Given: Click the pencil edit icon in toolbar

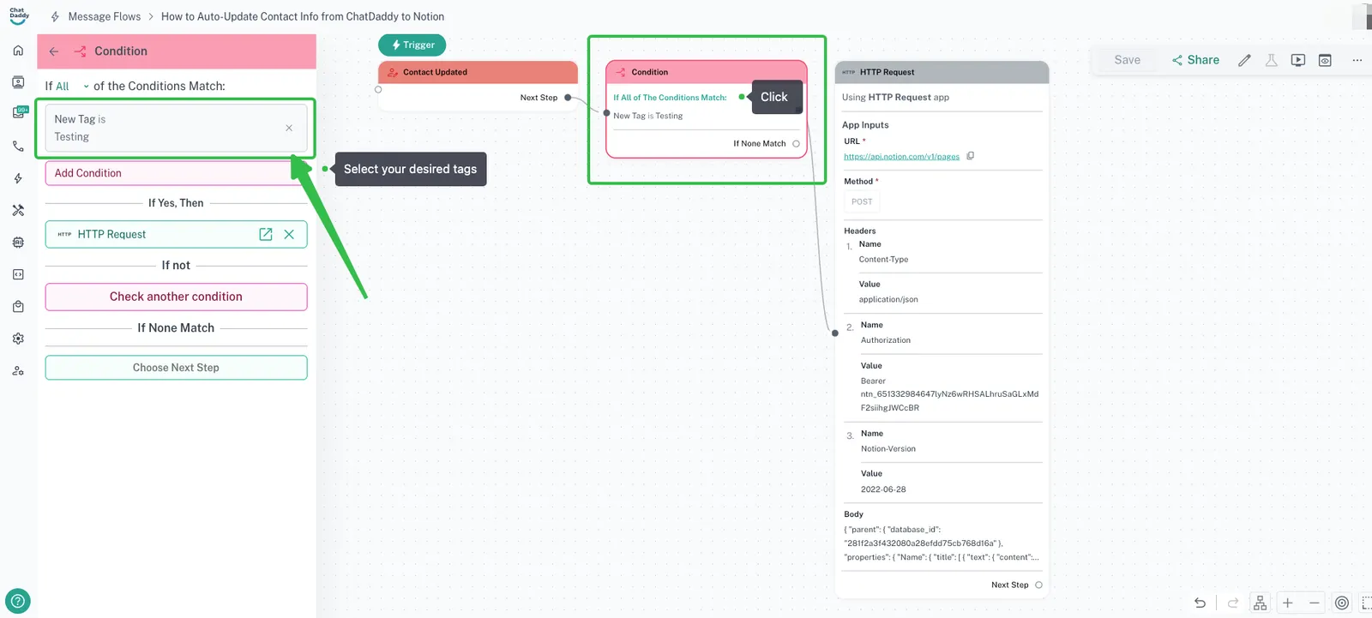Looking at the screenshot, I should (1244, 60).
